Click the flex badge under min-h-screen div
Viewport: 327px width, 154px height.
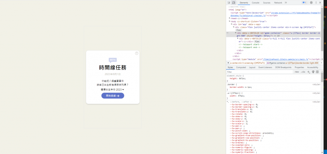point(239,30)
